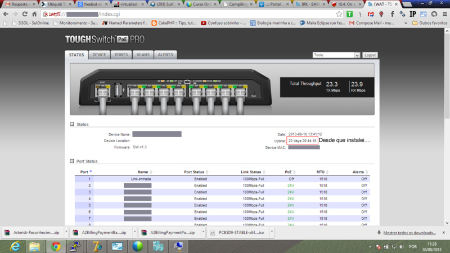The width and height of the screenshot is (450, 253).
Task: Switch to the STATUS tab
Action: pyautogui.click(x=76, y=55)
